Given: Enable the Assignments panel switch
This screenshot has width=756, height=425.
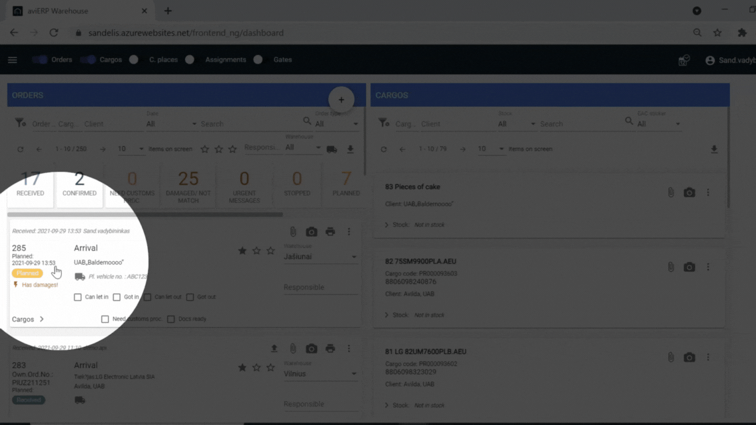Looking at the screenshot, I should (x=191, y=60).
